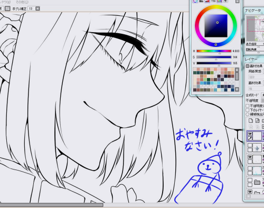Show the layer with cyan speckle thumbnail
This screenshot has height=208, width=264.
[x=250, y=168]
